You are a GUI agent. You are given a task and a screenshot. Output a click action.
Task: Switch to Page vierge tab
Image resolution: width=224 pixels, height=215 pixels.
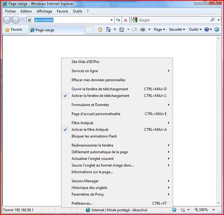(x=57, y=30)
